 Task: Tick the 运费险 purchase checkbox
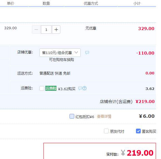[x=42, y=88]
